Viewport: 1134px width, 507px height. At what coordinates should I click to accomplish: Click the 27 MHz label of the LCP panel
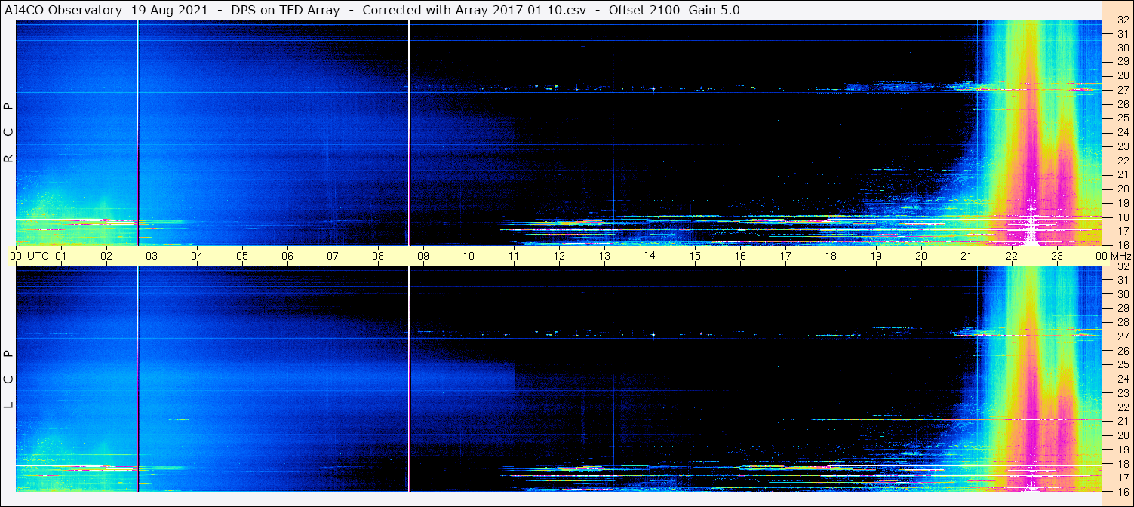click(x=1122, y=336)
